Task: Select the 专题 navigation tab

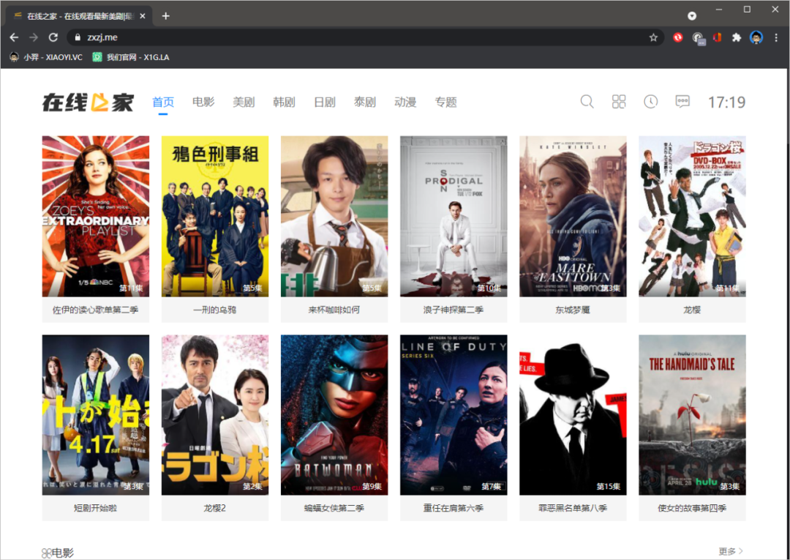Action: coord(445,102)
